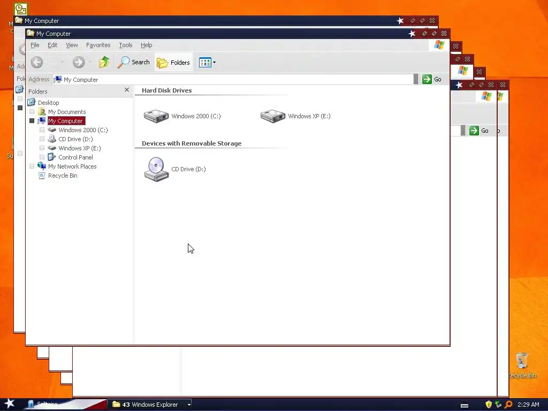The height and width of the screenshot is (411, 548).
Task: Expand CD Drive (D:) tree node
Action: pos(42,139)
